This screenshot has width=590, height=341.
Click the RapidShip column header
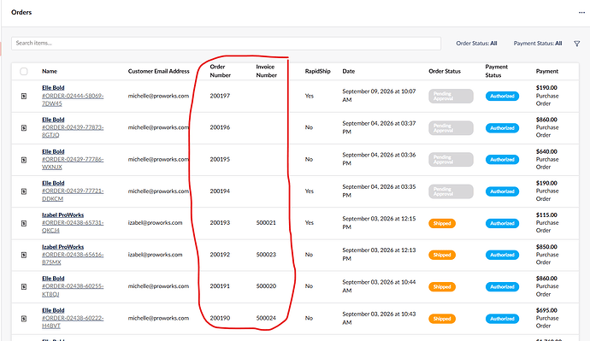(x=317, y=71)
